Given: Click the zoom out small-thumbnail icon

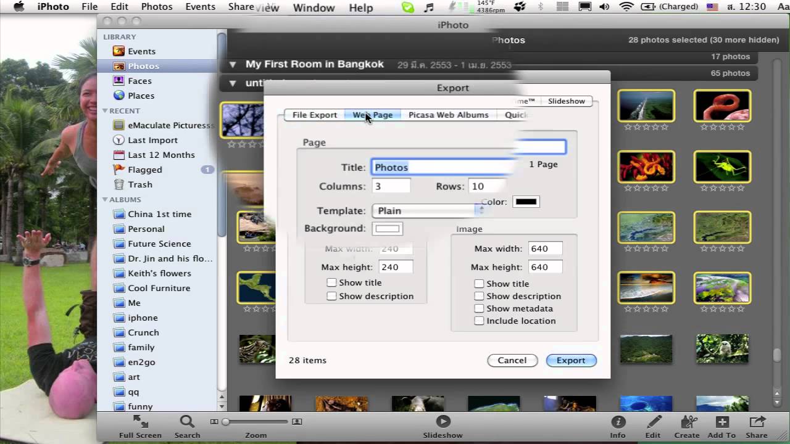Looking at the screenshot, I should pyautogui.click(x=214, y=422).
